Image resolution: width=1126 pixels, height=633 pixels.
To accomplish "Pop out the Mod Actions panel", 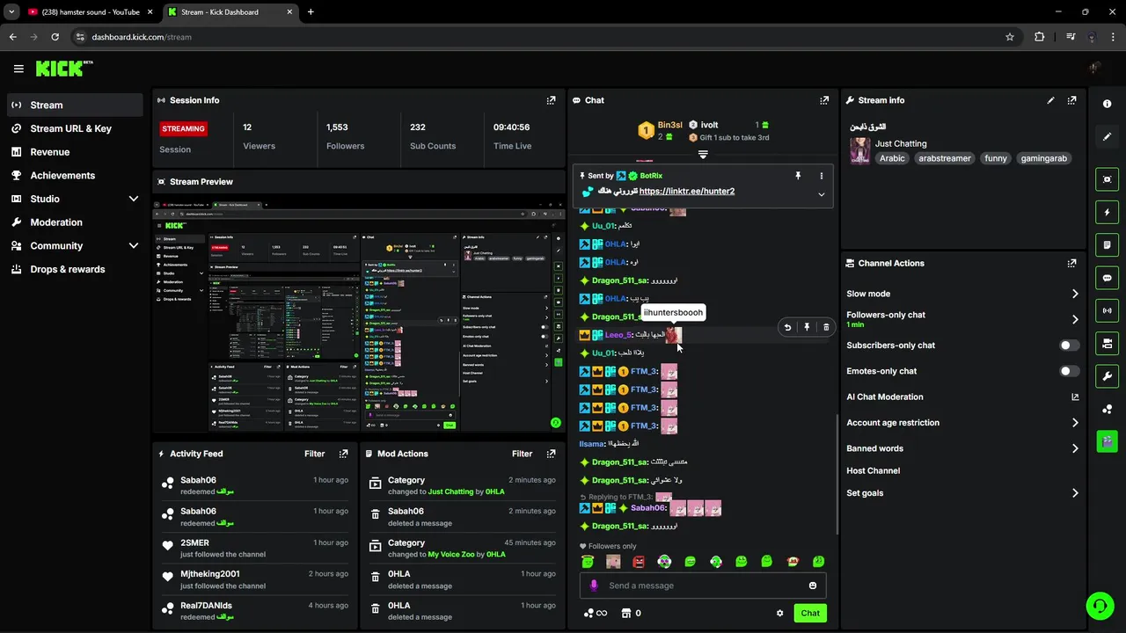I will 551,454.
